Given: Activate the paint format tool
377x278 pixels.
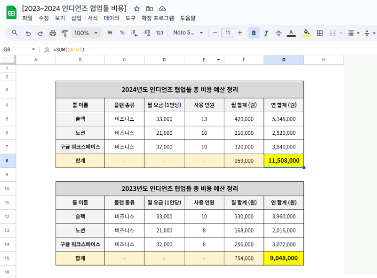Looking at the screenshot, I should 65,33.
